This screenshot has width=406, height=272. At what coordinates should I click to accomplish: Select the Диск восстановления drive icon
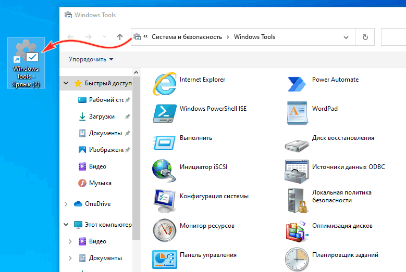297,146
